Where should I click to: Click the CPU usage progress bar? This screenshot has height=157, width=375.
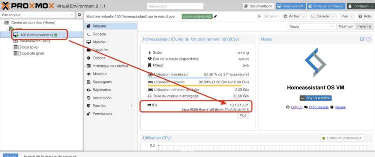198,78
